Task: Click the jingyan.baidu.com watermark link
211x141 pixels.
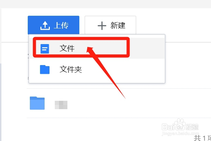Action: tap(180, 134)
